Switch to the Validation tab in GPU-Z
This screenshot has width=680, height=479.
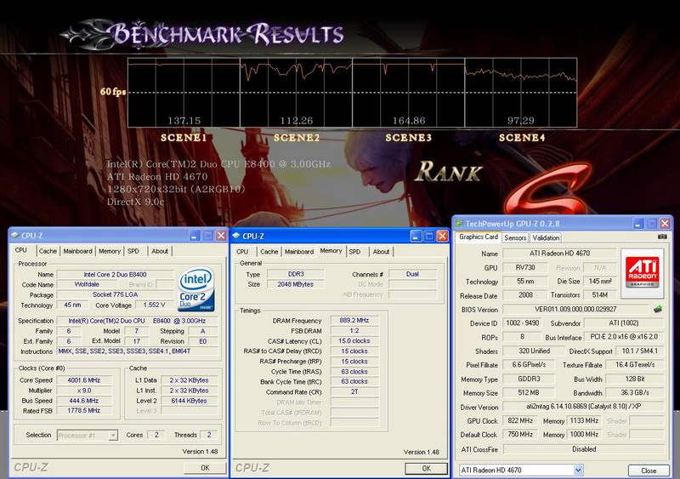(x=546, y=237)
